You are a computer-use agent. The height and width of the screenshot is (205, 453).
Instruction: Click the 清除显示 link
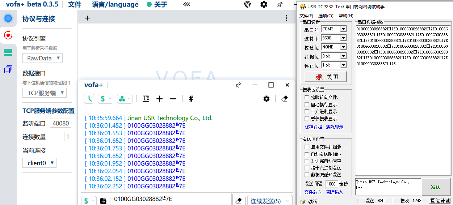(x=335, y=127)
